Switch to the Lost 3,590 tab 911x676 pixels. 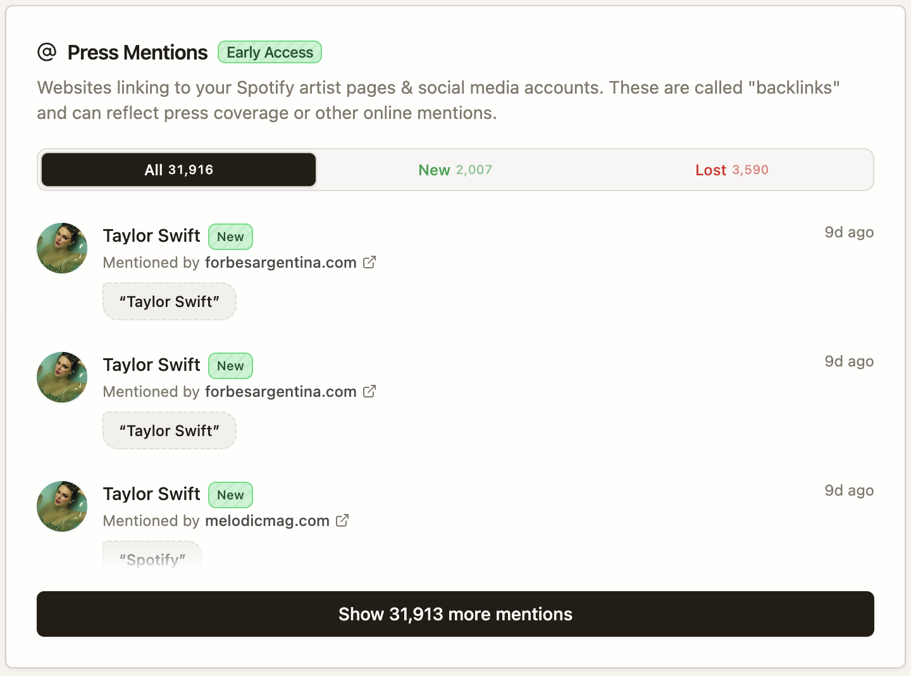click(731, 170)
